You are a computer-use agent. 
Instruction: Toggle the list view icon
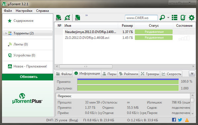pyautogui.click(x=175, y=17)
